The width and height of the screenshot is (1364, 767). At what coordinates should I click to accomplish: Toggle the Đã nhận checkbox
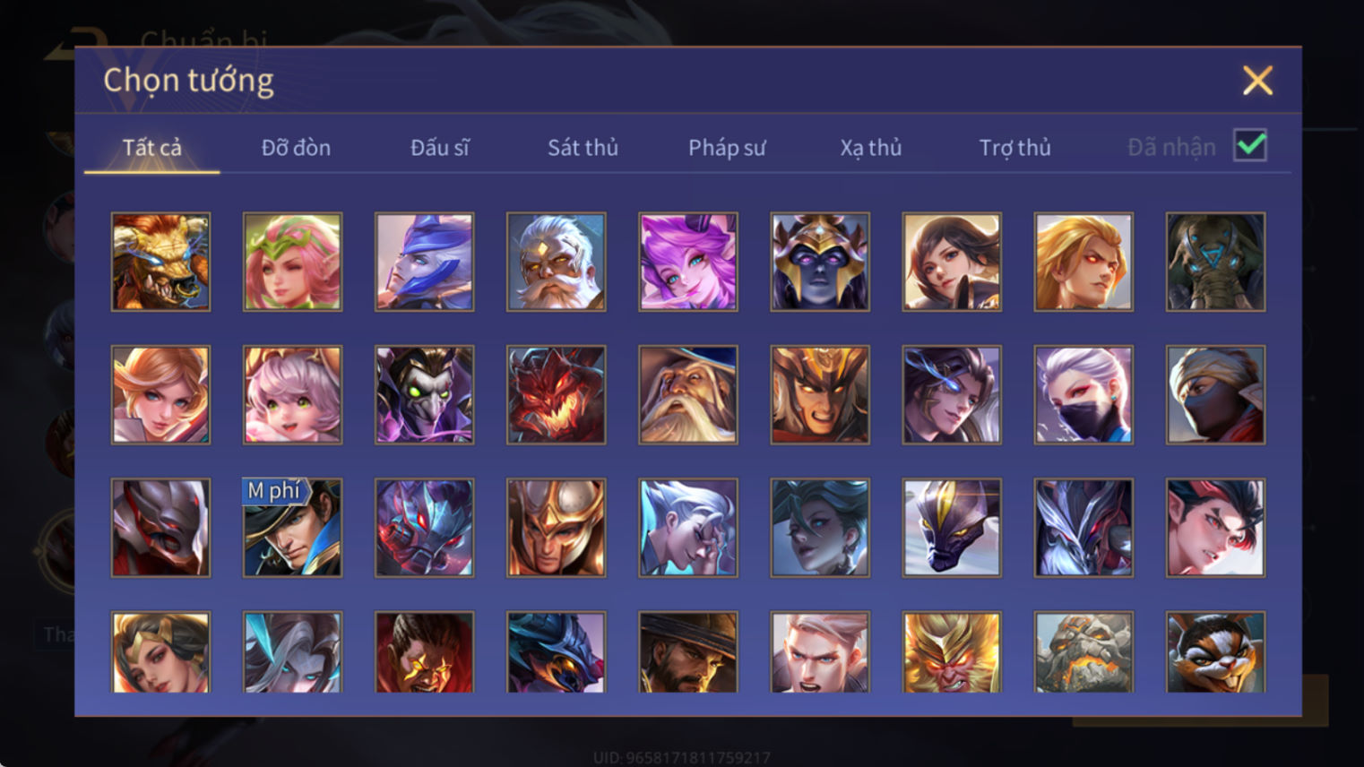(1250, 145)
